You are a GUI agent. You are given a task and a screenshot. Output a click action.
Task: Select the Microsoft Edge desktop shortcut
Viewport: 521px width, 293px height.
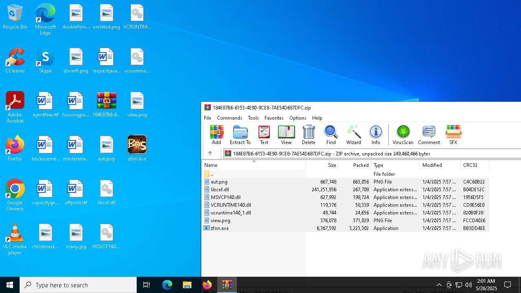pyautogui.click(x=45, y=20)
